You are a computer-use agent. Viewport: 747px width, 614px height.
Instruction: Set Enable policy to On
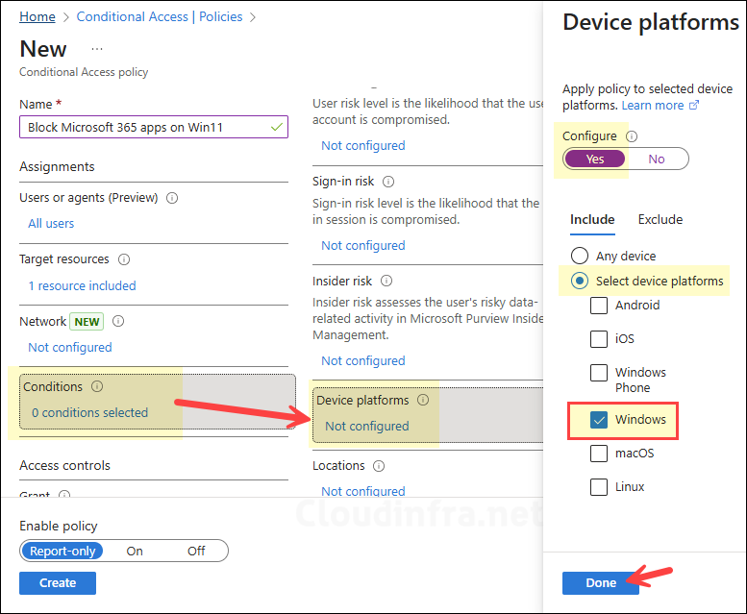(135, 551)
